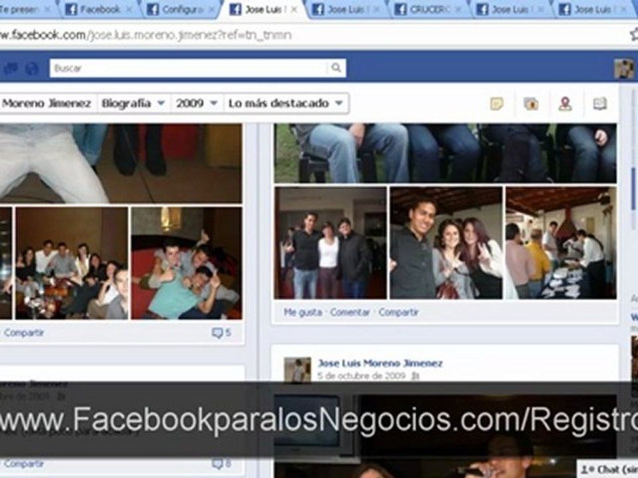The width and height of the screenshot is (638, 478).
Task: Open the thumbs-up guys on red sofa photo
Action: pos(186,263)
